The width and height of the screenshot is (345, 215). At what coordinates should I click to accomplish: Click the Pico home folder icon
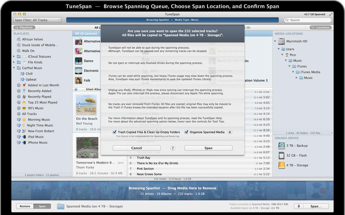click(x=287, y=55)
